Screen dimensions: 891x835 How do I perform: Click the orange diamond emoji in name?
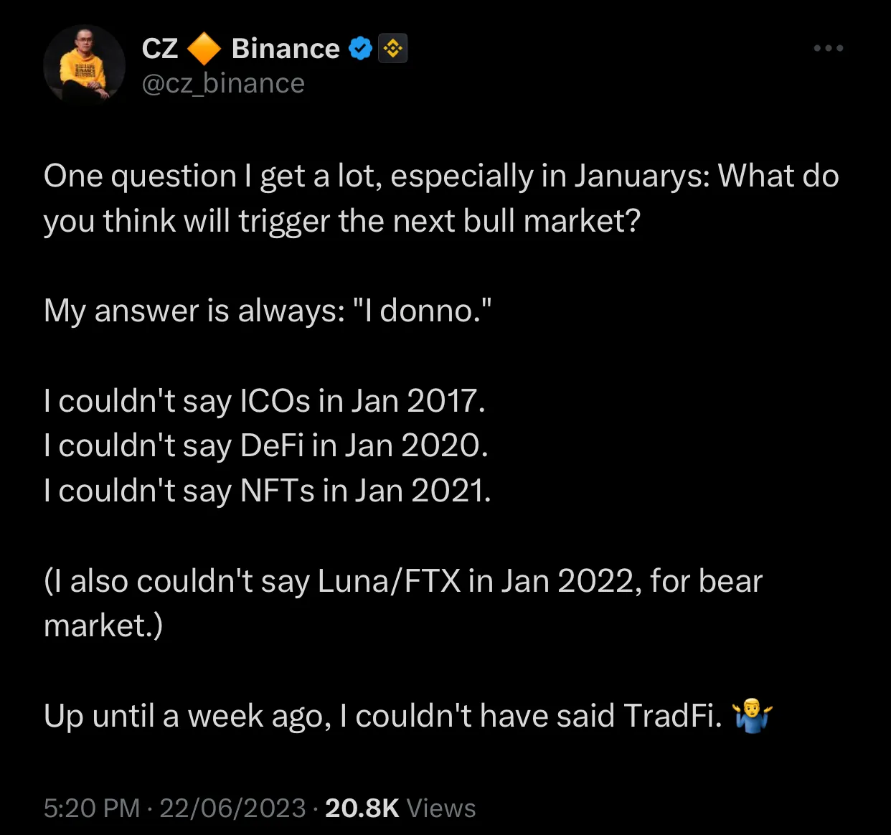pos(204,48)
